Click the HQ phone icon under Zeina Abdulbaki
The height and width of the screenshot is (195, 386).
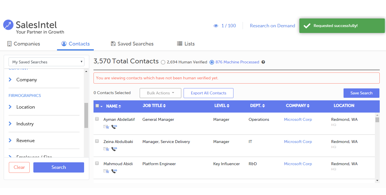(114, 149)
